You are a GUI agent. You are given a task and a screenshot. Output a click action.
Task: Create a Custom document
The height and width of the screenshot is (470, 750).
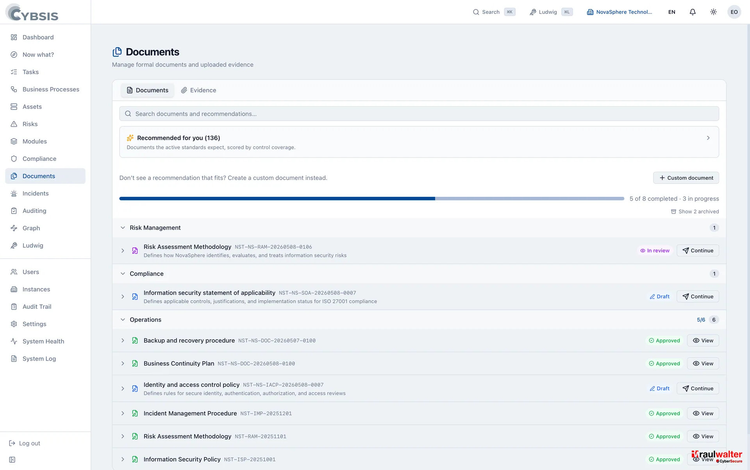click(686, 178)
